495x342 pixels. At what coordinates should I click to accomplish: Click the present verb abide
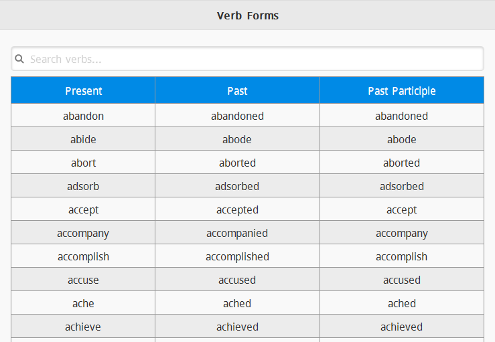(83, 139)
